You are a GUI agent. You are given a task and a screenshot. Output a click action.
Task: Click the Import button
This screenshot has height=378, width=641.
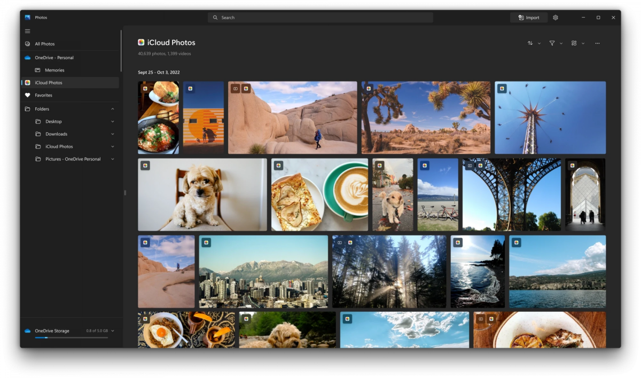pos(529,18)
